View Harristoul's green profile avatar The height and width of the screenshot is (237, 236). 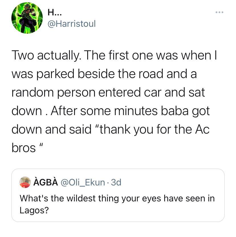(x=27, y=18)
